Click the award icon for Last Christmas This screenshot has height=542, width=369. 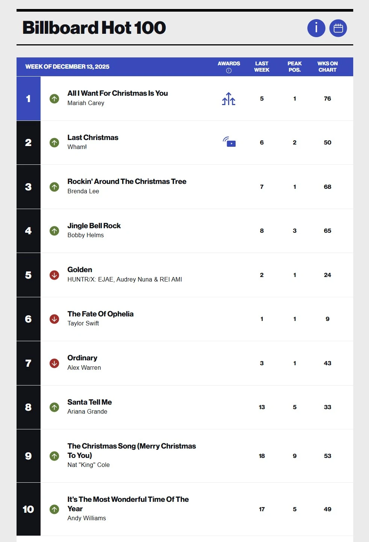point(229,142)
